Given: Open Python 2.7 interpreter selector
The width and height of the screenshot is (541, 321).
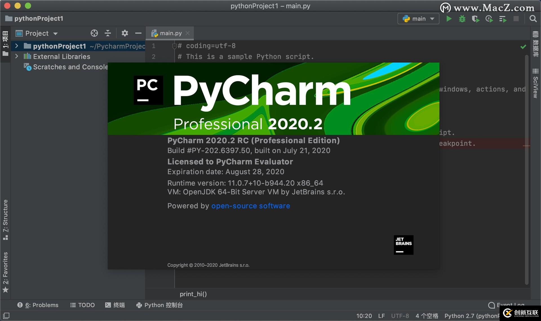Looking at the screenshot, I should (472, 316).
